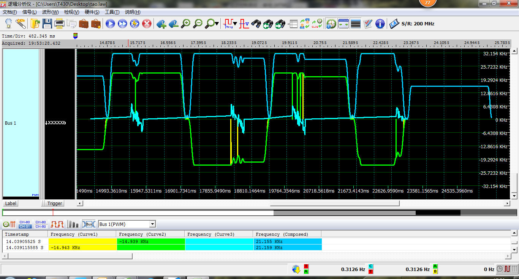This screenshot has height=279, width=519.
Task: Click the binoculars Find icon
Action: 256,24
